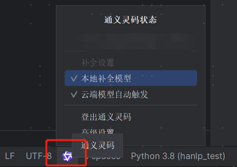The width and height of the screenshot is (237, 167).
Task: Click the 补全设置 section header
Action: click(98, 62)
